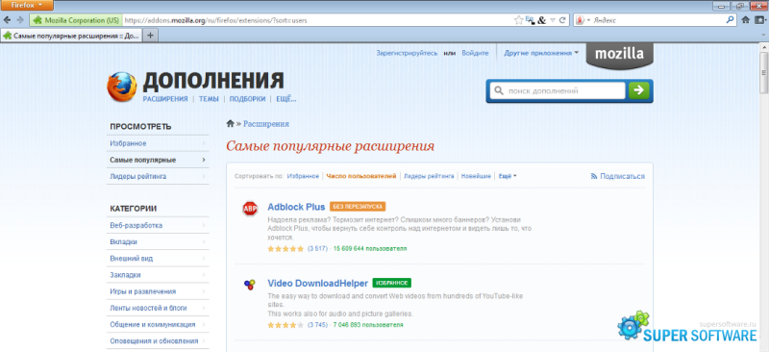Open the РАСШИРЕНИЯ navigation item
The image size is (769, 352).
click(x=165, y=99)
